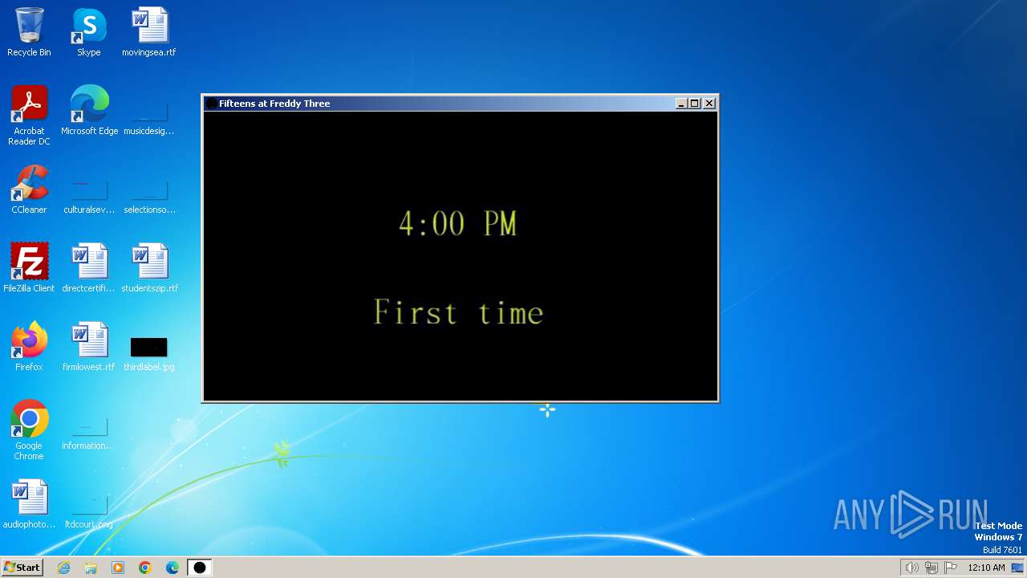Open the Action Center flag icon
Viewport: 1027px width, 578px height.
951,568
